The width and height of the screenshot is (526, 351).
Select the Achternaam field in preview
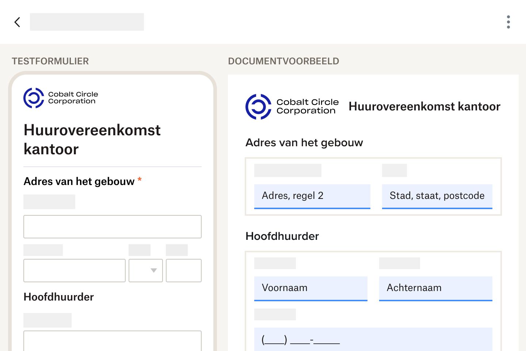click(436, 288)
